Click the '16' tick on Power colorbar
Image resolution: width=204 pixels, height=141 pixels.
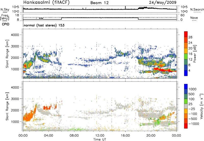tap(190, 54)
